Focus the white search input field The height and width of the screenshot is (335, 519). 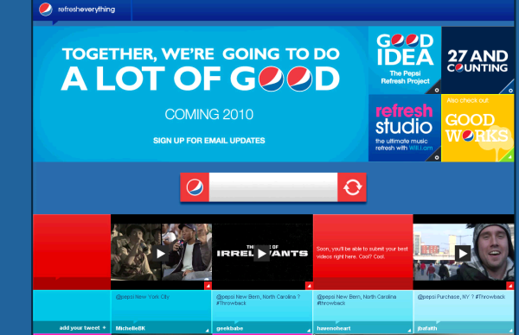point(273,187)
